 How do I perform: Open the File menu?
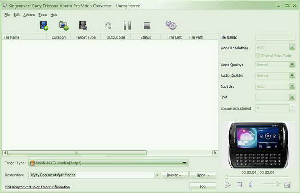click(x=7, y=15)
